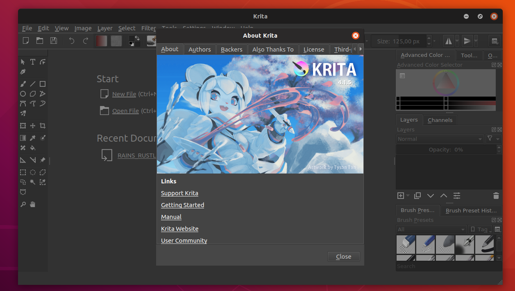The width and height of the screenshot is (515, 291).
Task: Select the Freehand Brush tool
Action: point(23,84)
